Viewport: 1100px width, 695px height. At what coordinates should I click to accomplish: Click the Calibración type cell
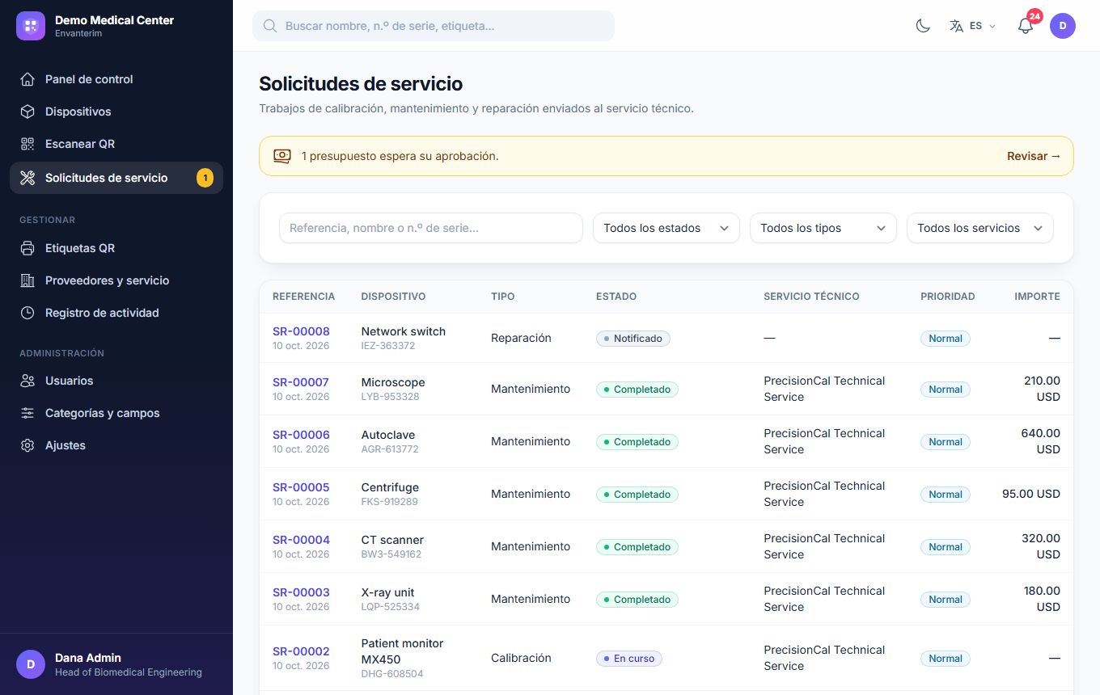[521, 658]
